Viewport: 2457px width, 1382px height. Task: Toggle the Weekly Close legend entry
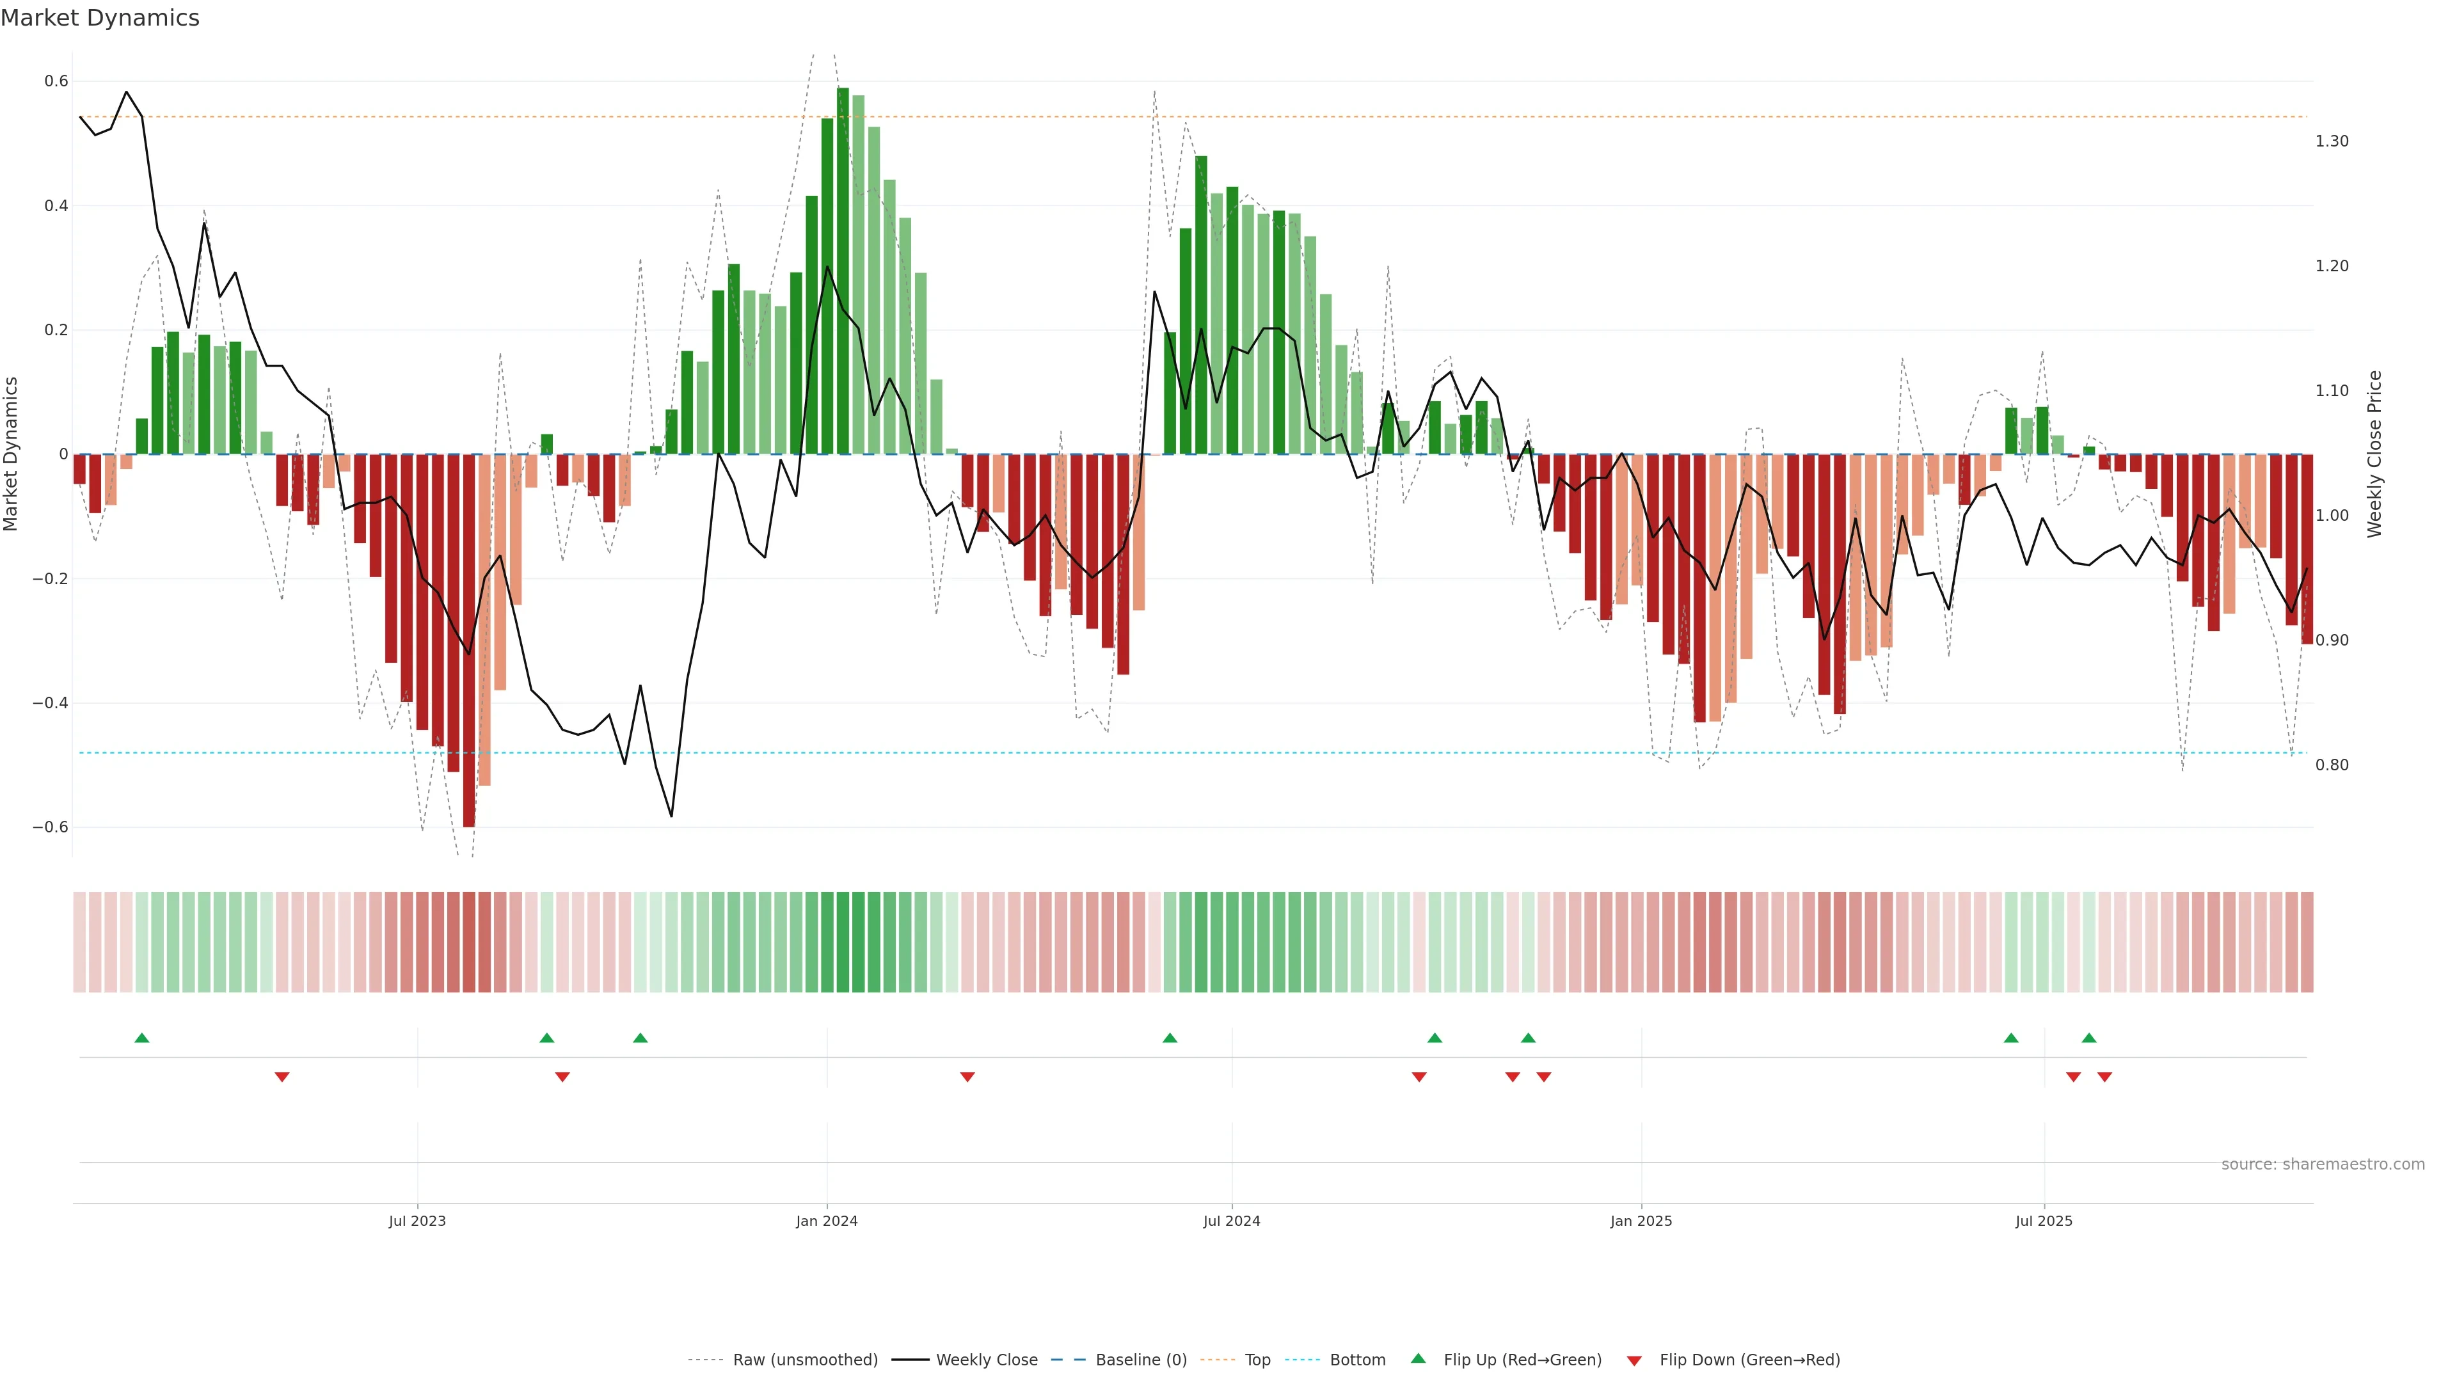click(986, 1360)
